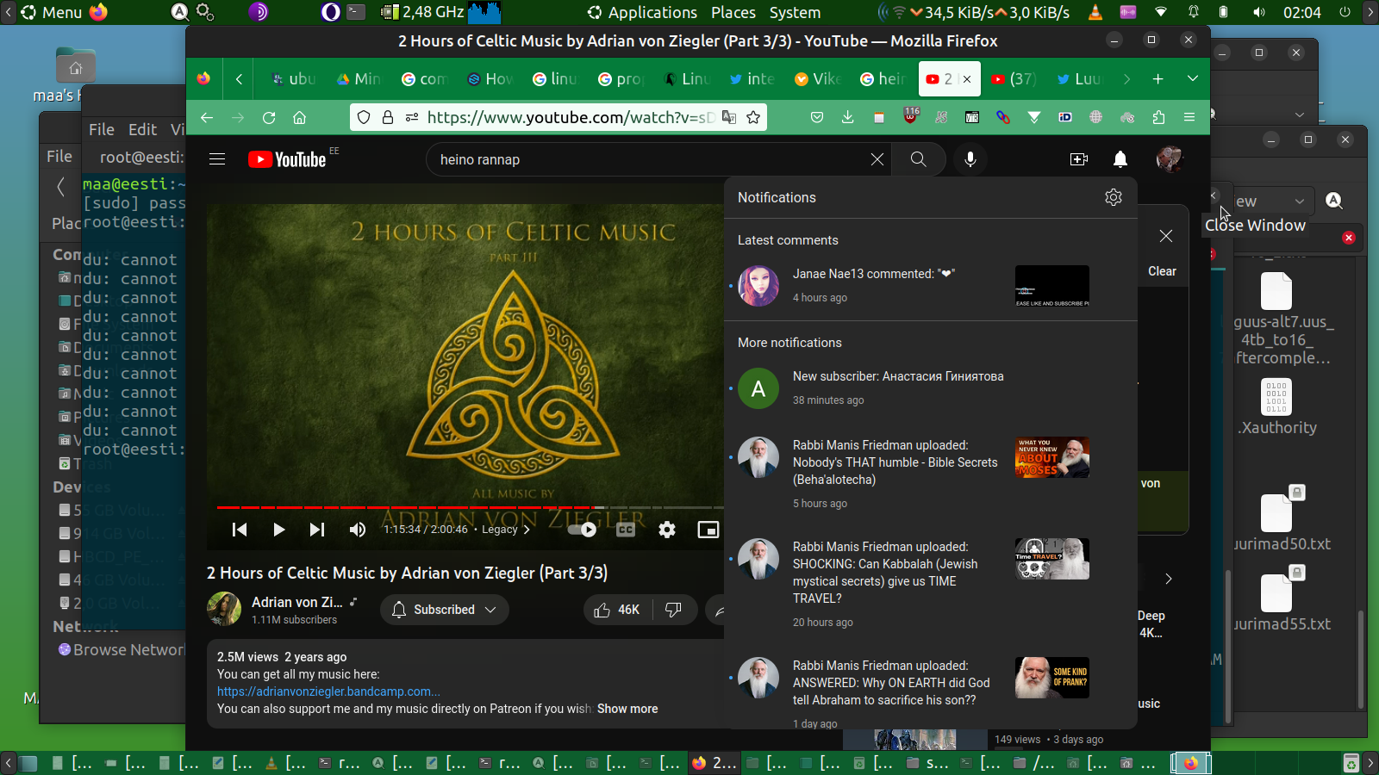The image size is (1379, 775).
Task: Open the 'Nobody's THAT humble' upload notification
Action: (x=931, y=474)
